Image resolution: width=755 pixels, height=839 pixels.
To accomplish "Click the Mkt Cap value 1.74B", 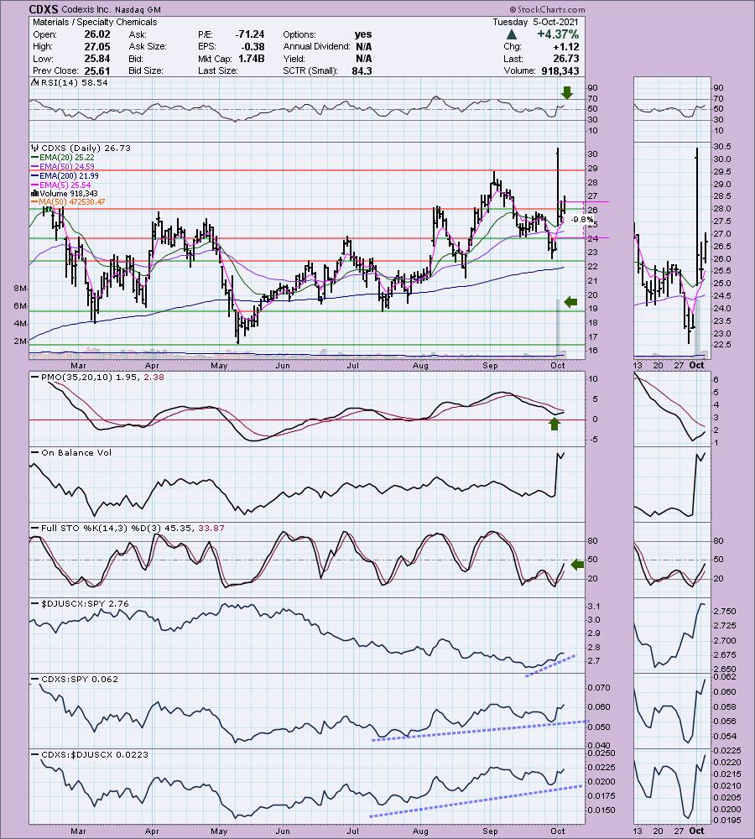I will [252, 59].
